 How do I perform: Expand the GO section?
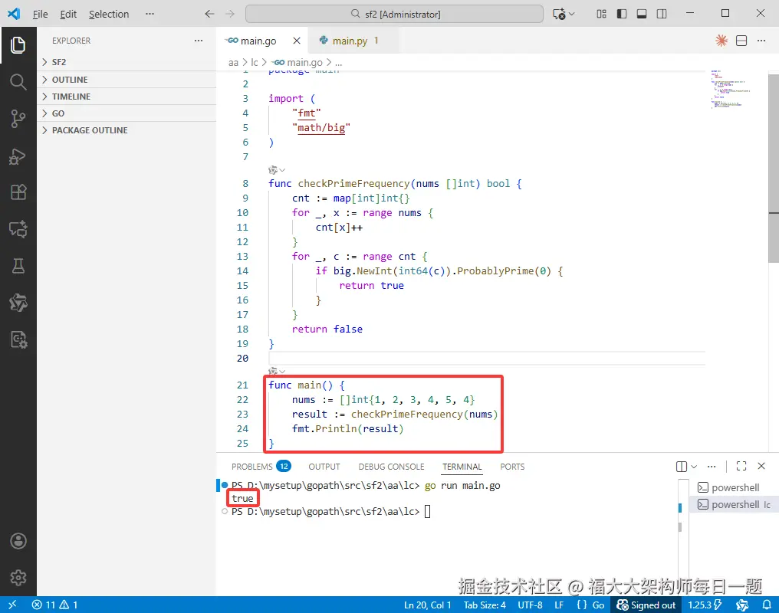click(127, 113)
